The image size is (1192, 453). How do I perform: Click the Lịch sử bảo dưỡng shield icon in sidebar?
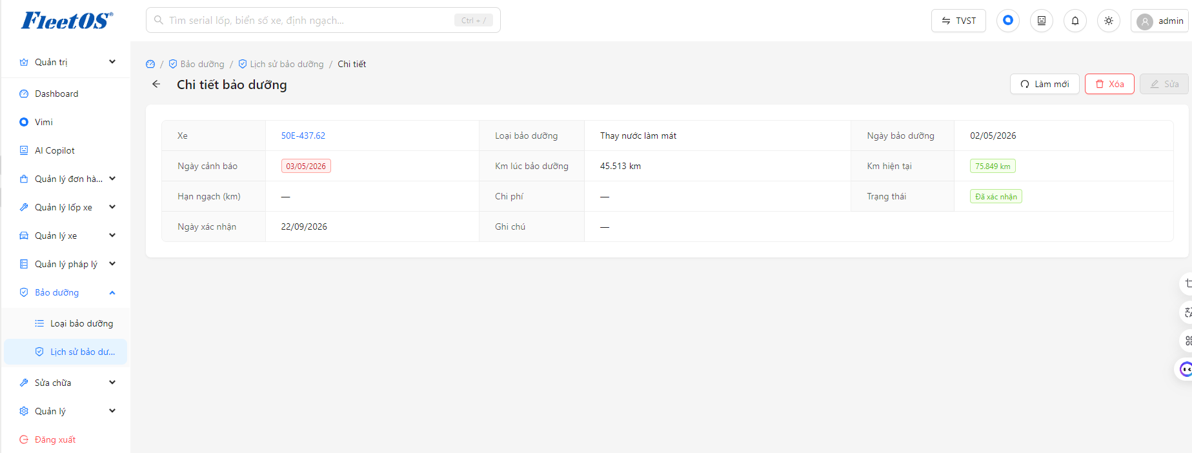pyautogui.click(x=39, y=352)
